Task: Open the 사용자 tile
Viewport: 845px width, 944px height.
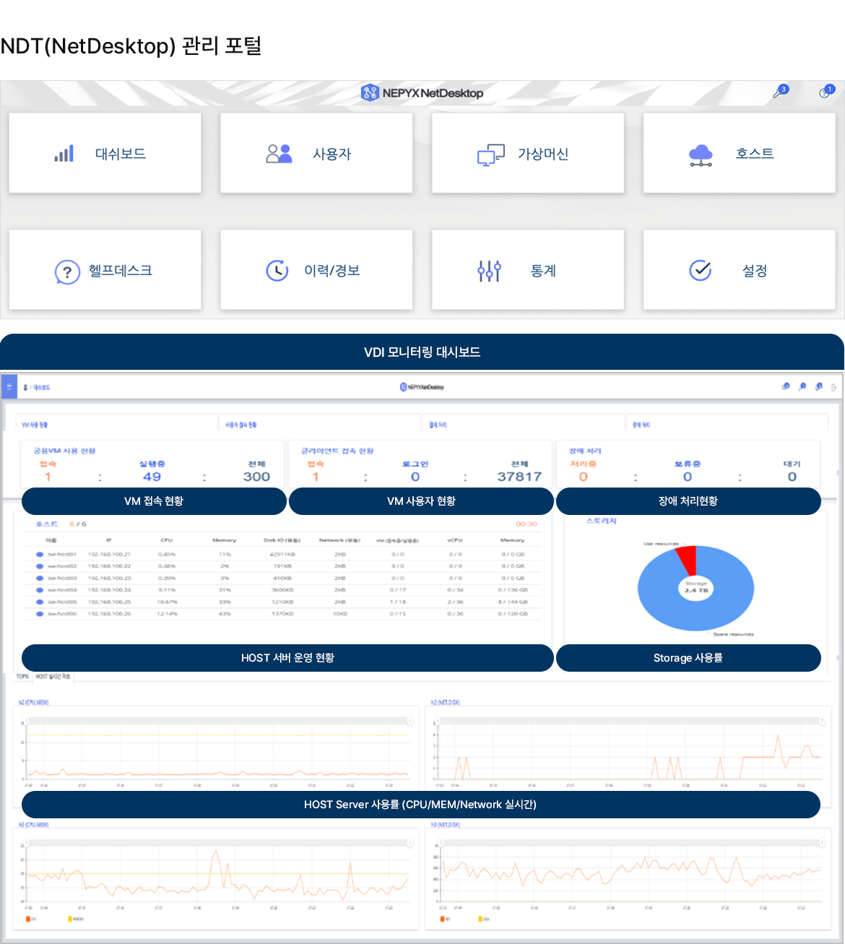Action: 316,153
